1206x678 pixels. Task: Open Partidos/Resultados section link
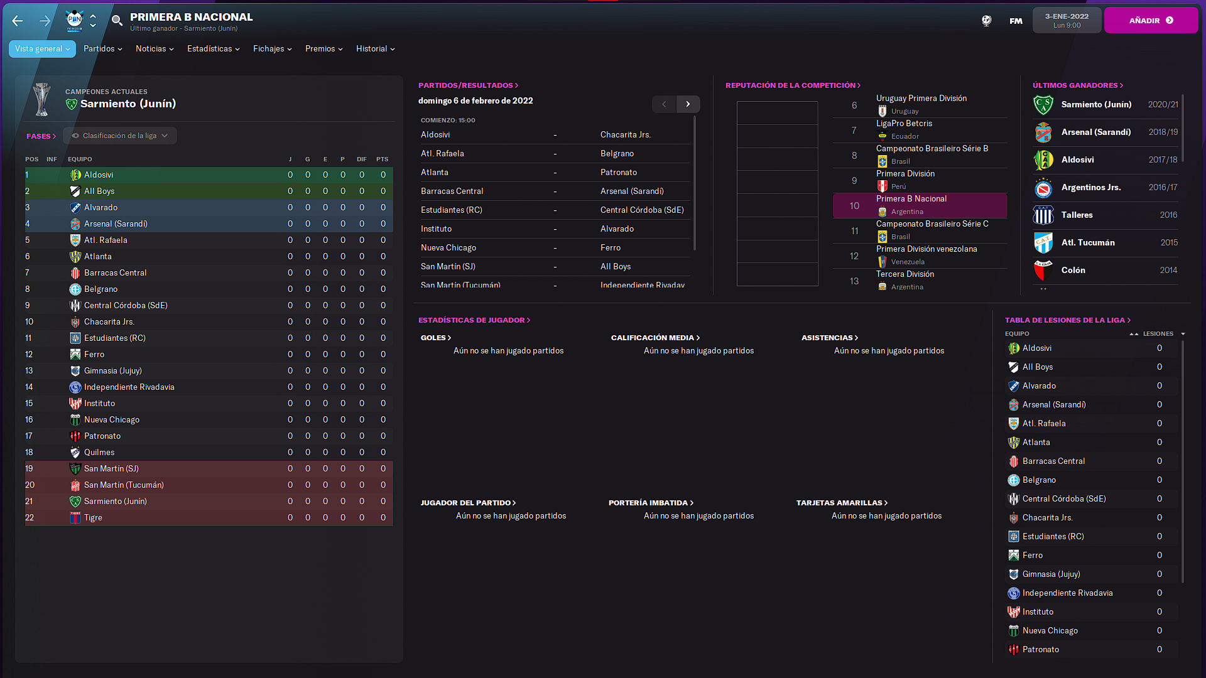tap(468, 85)
